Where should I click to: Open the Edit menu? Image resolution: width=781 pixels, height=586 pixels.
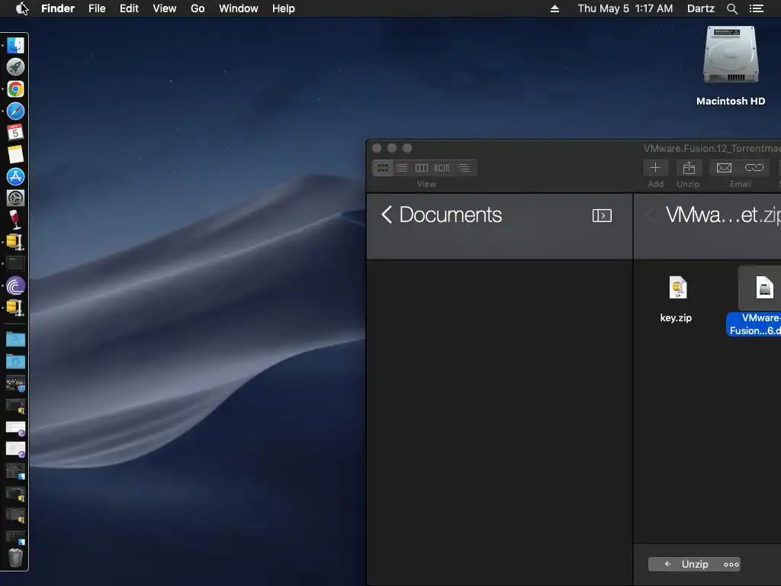(129, 8)
